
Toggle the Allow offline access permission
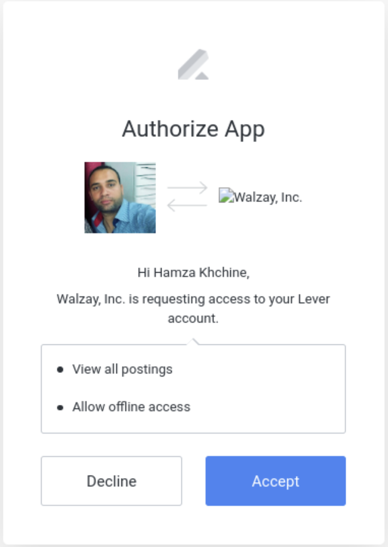pyautogui.click(x=131, y=407)
